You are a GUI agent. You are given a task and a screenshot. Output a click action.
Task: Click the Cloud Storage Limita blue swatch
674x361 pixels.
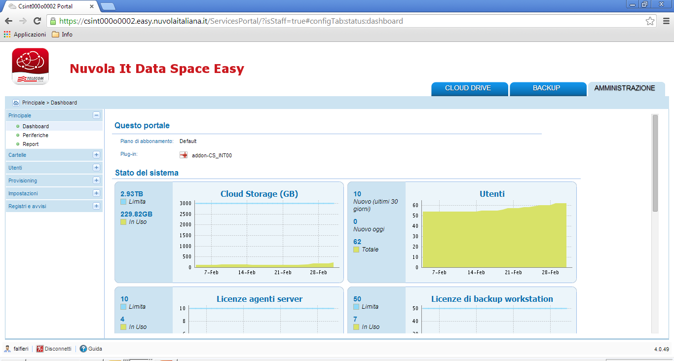click(x=123, y=202)
